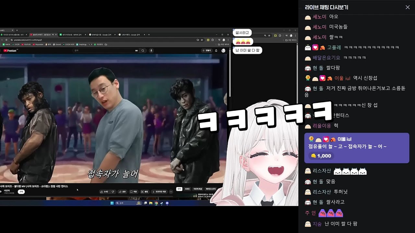
Task: Click the YouTube 만들기 create button
Action: point(206,50)
